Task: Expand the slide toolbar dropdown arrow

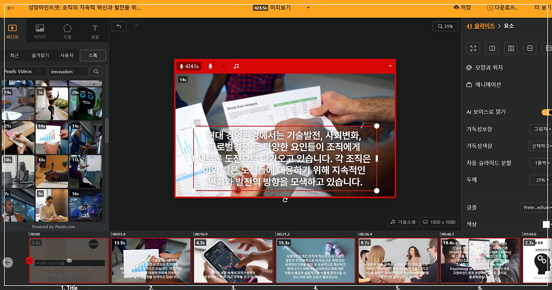Action: coord(390,66)
